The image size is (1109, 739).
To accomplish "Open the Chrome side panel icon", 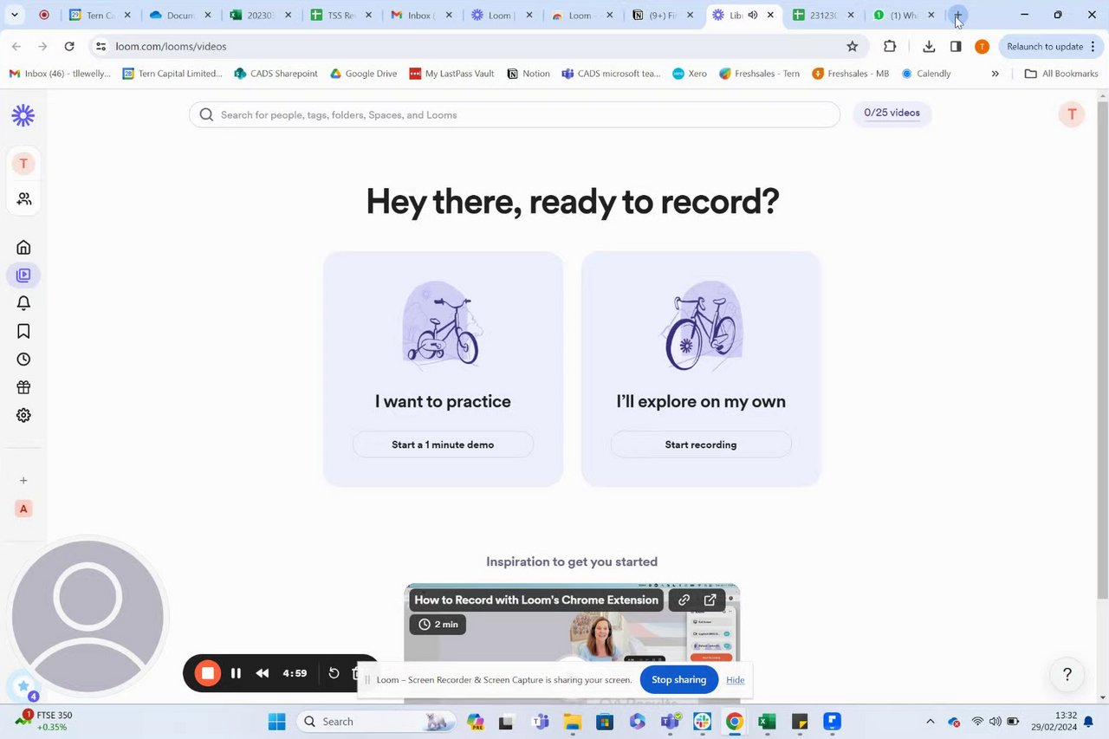I will tap(955, 46).
